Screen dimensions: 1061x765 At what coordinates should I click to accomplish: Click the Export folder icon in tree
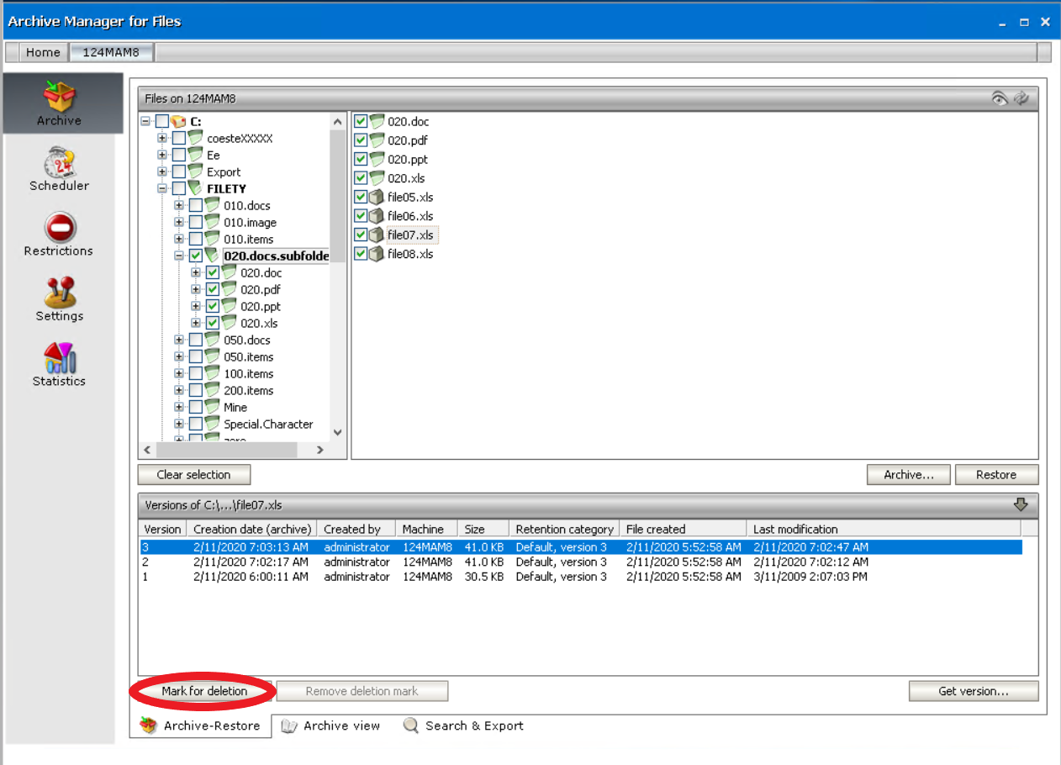[195, 171]
